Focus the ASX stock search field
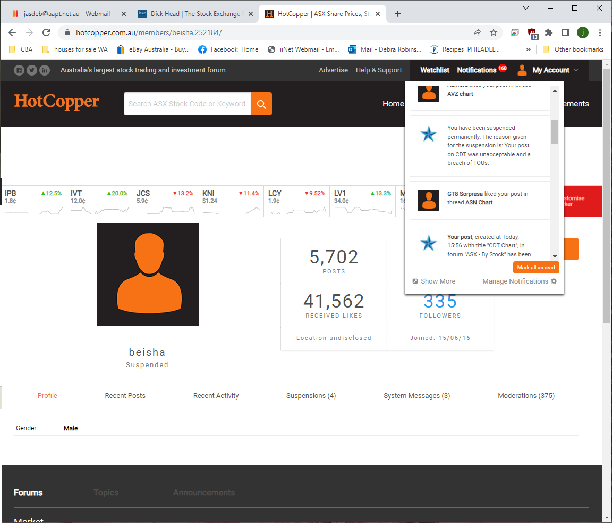This screenshot has height=523, width=612. coord(187,104)
